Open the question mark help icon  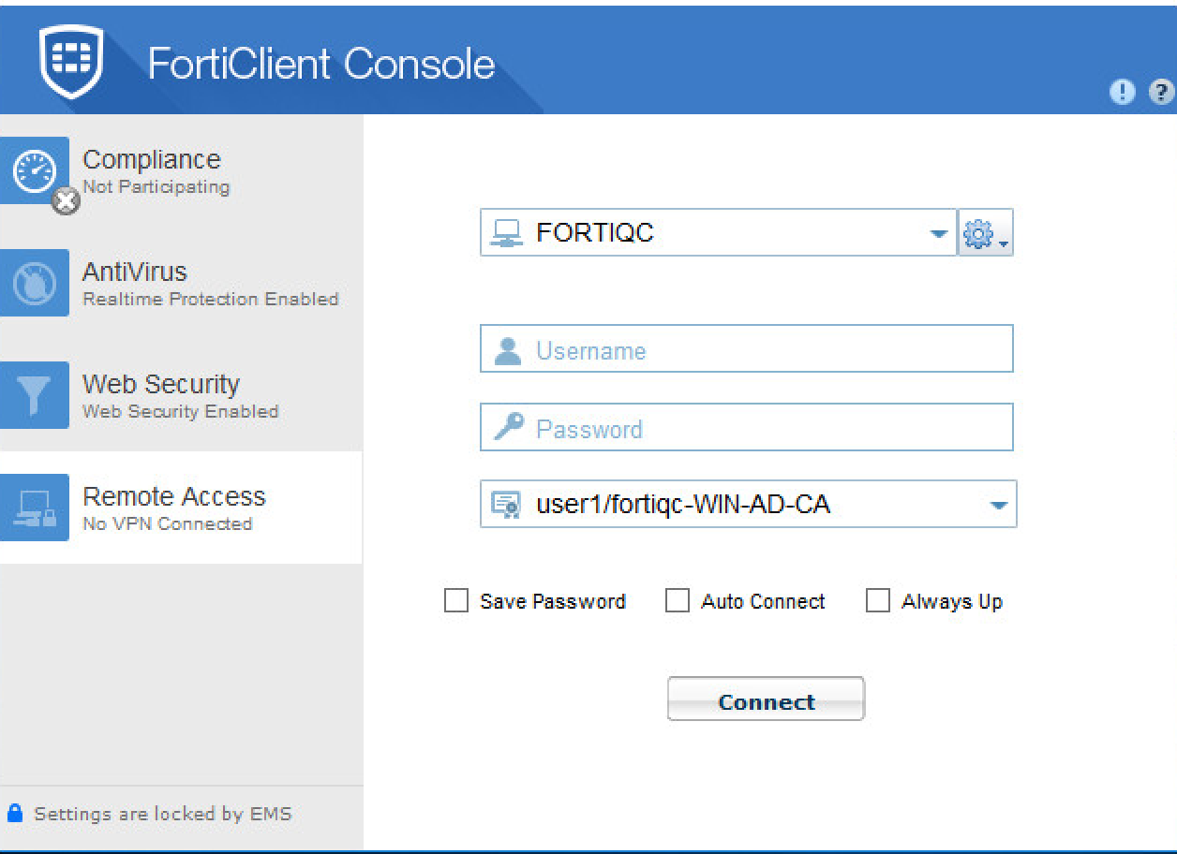point(1162,91)
